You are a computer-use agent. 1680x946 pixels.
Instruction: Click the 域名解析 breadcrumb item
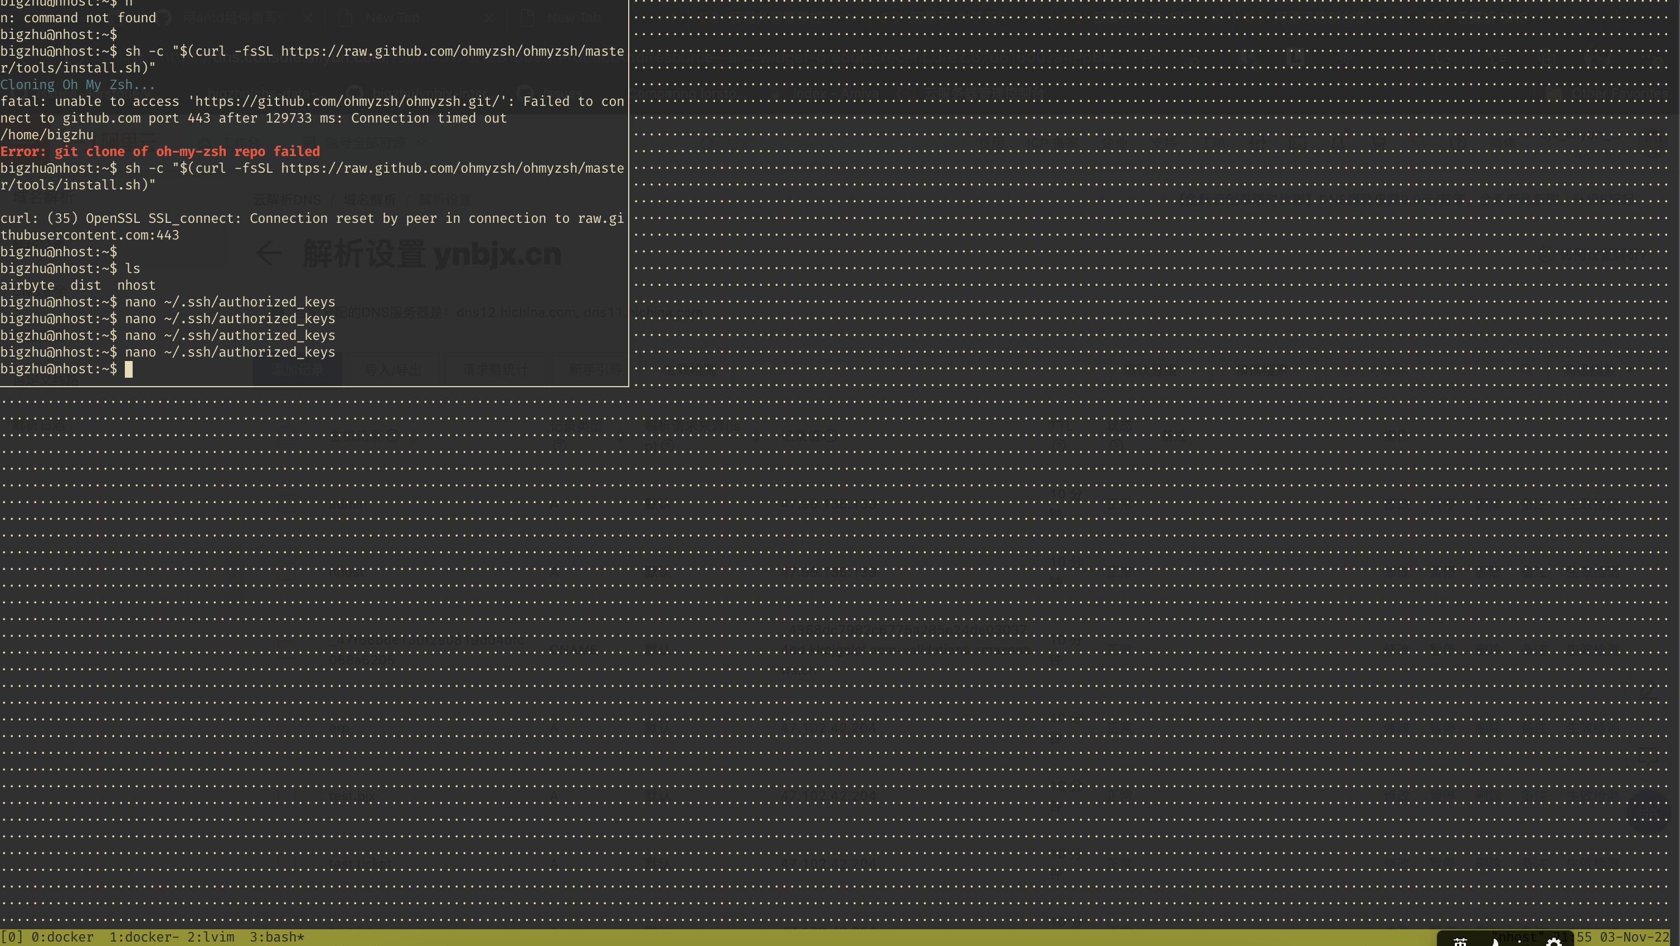click(x=369, y=199)
